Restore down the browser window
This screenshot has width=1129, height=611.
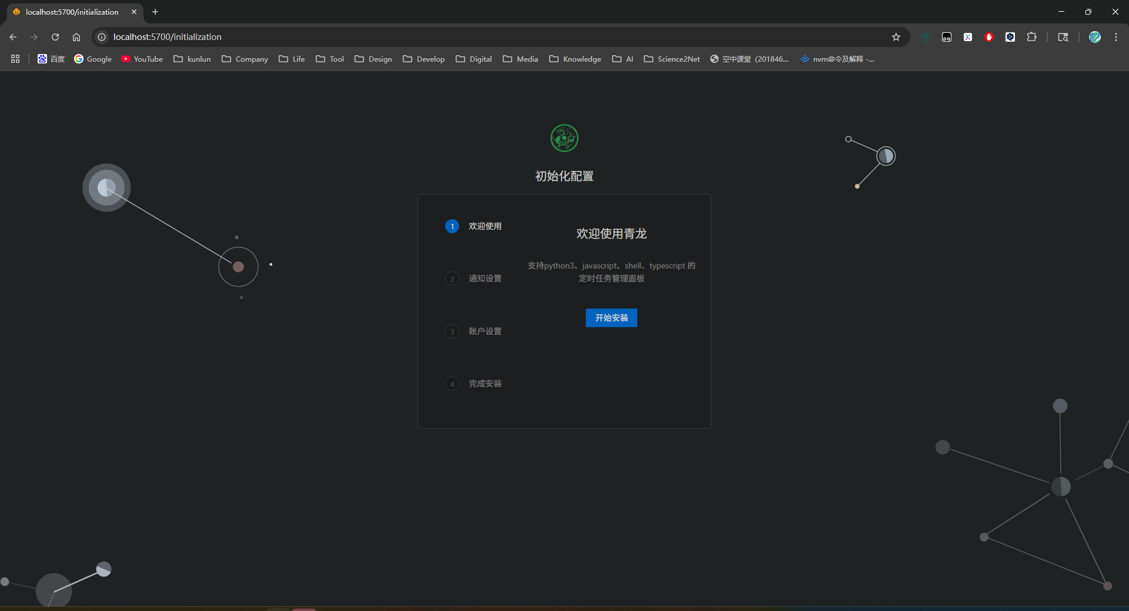[x=1088, y=12]
